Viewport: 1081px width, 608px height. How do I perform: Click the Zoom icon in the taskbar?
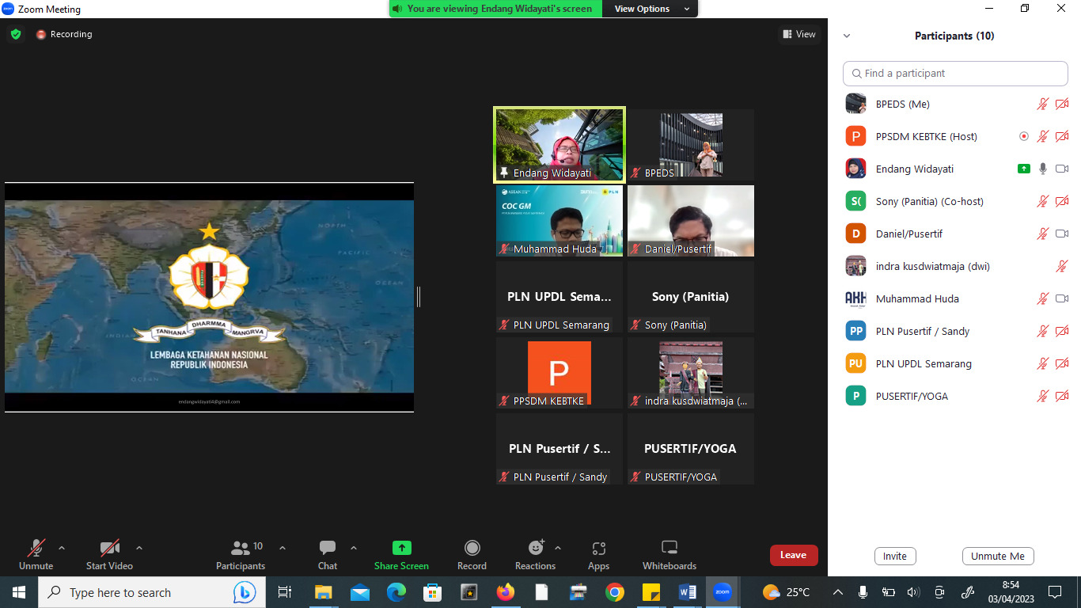coord(723,592)
